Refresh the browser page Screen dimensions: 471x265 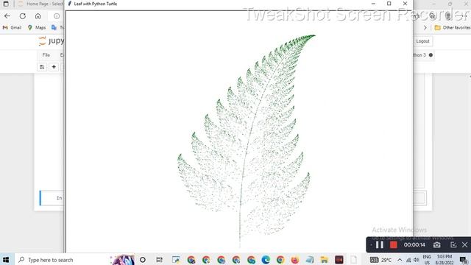(x=23, y=16)
